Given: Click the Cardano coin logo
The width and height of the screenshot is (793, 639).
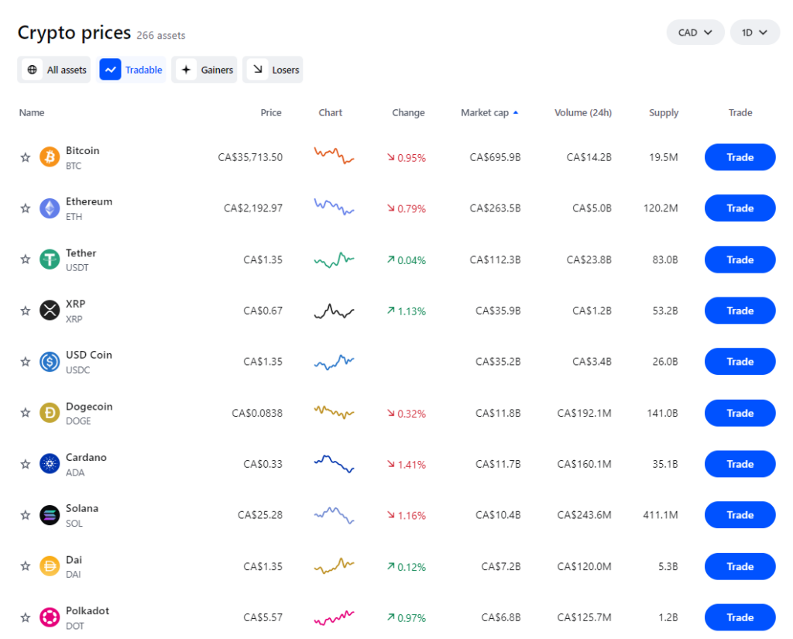Looking at the screenshot, I should pyautogui.click(x=50, y=464).
